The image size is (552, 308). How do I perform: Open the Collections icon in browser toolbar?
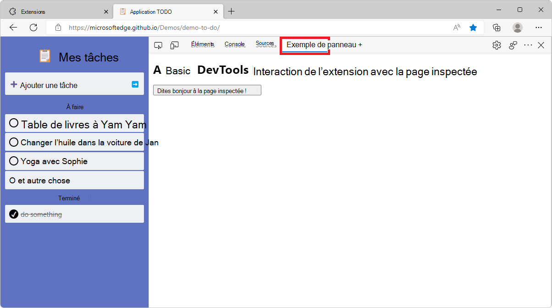497,27
